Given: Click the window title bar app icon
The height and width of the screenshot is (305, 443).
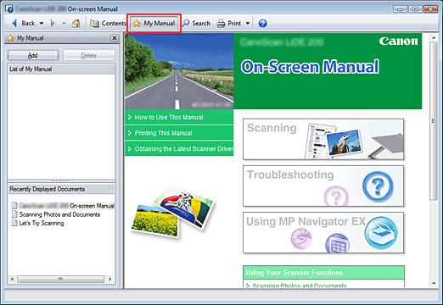Looking at the screenshot, I should pos(8,8).
